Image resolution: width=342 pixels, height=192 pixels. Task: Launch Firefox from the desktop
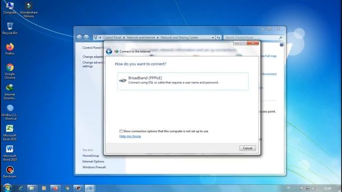click(10, 49)
